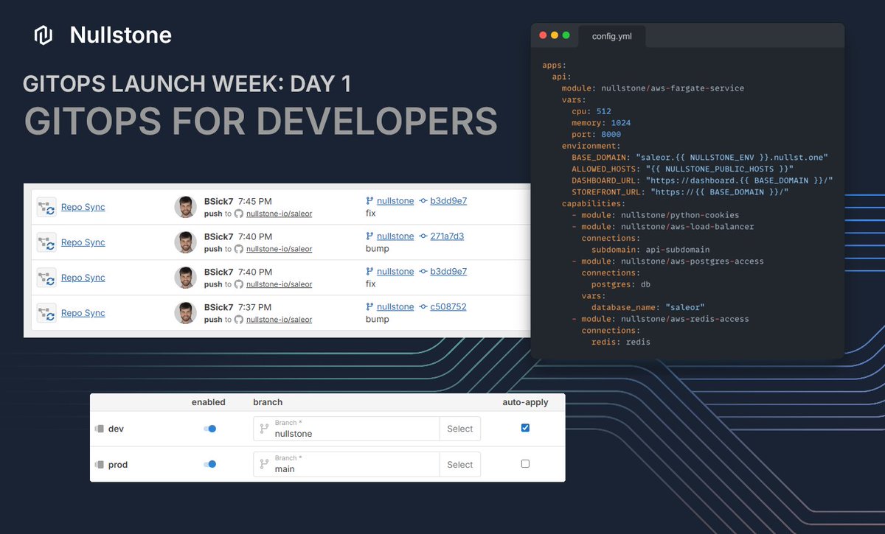Click "memory: 1024" line in config.yml
Screen dimensions: 885x534
click(601, 123)
